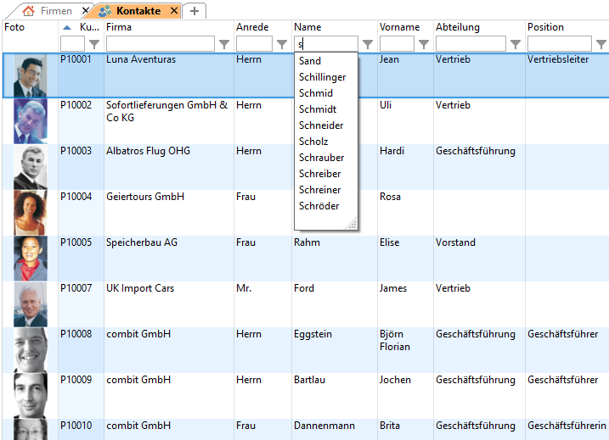Image resolution: width=609 pixels, height=440 pixels.
Task: Click the Abteilung column filter funnel icon
Action: click(515, 44)
